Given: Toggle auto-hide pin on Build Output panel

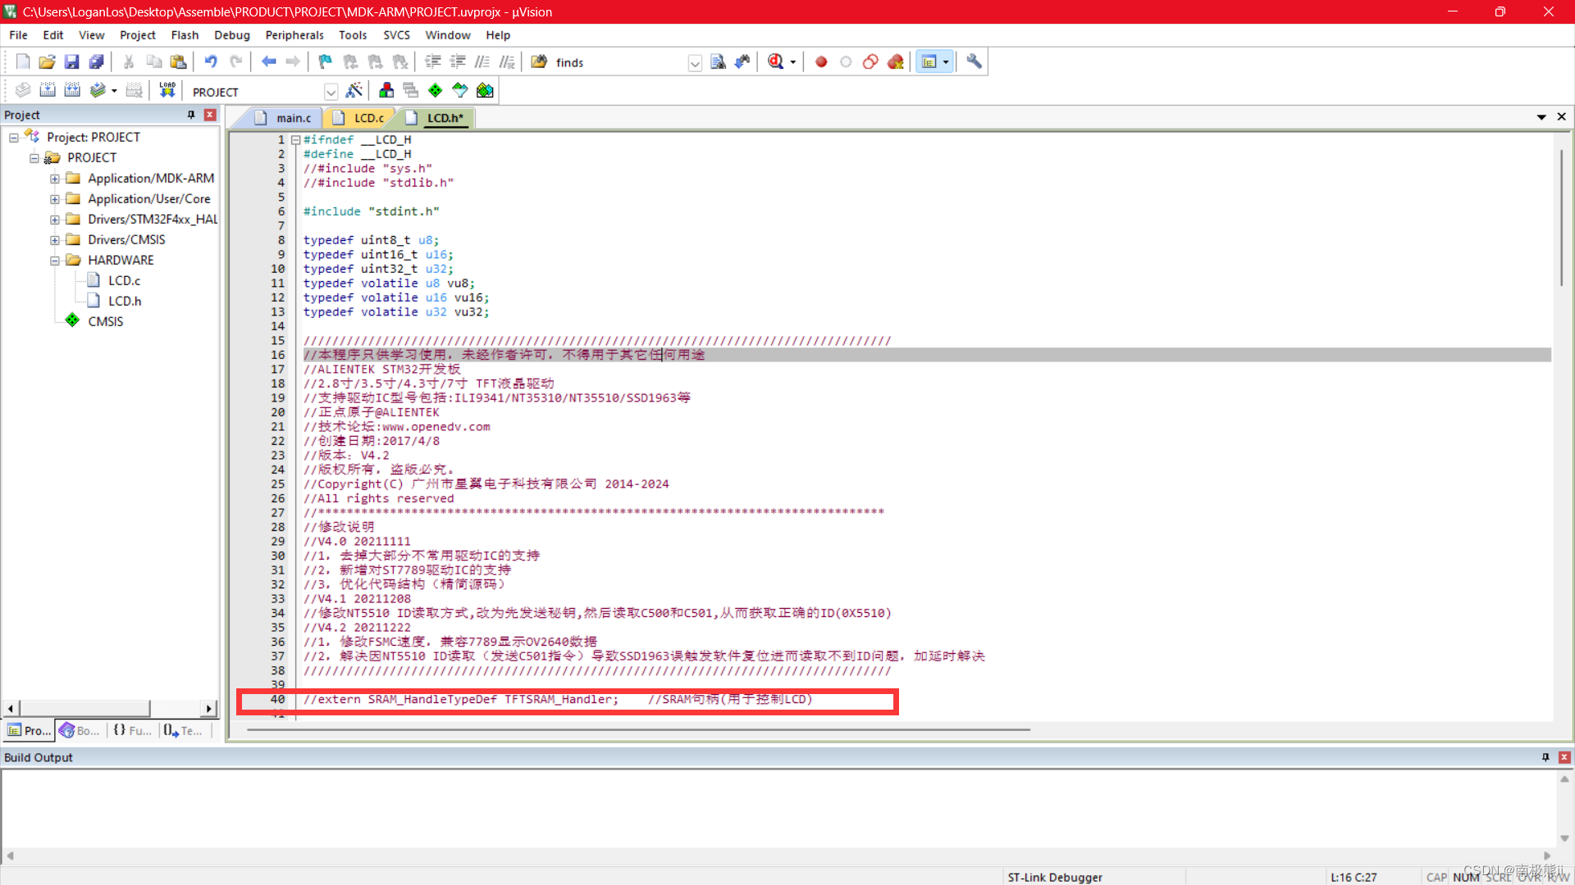Looking at the screenshot, I should pos(1545,757).
